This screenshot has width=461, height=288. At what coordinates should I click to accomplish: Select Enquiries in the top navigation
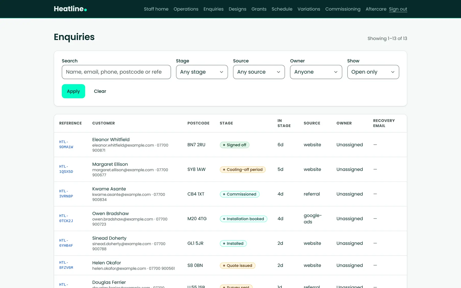pos(214,9)
